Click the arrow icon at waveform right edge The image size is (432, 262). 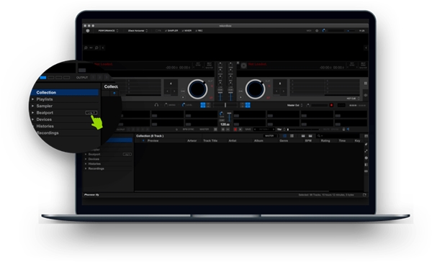pyautogui.click(x=366, y=48)
